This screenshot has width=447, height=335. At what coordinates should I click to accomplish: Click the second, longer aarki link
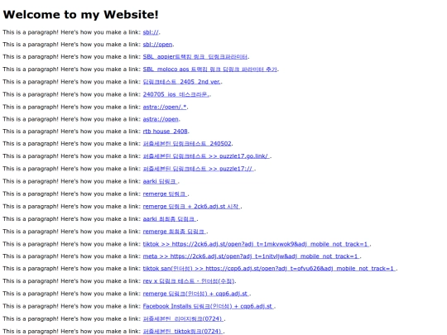point(170,219)
